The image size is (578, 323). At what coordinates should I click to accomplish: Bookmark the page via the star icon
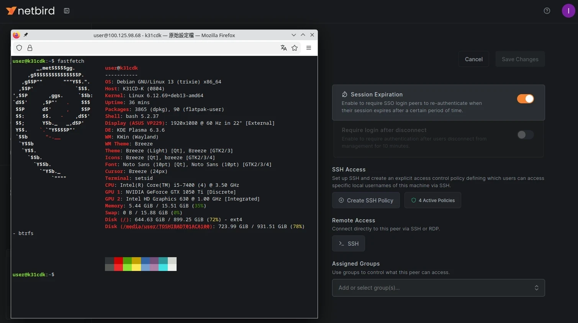coord(295,48)
